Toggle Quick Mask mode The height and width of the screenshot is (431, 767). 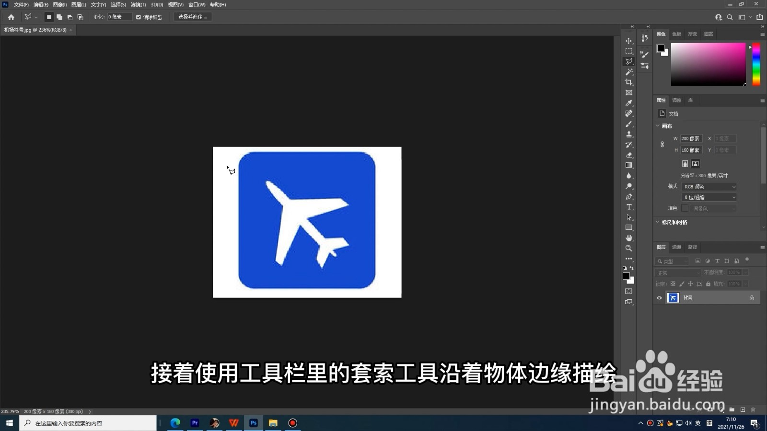point(628,291)
